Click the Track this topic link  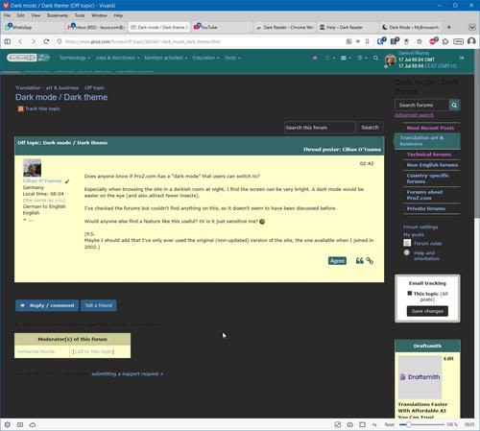(42, 108)
